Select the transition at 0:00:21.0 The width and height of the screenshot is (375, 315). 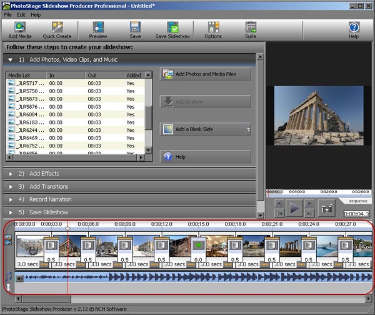coord(272,250)
